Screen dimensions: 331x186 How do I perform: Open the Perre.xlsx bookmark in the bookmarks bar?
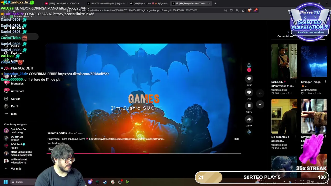22,16
